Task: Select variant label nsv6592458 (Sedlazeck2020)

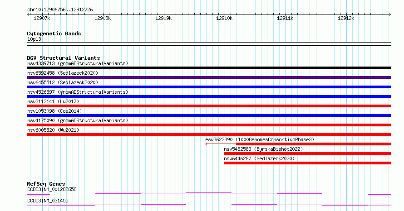Action: (x=63, y=73)
